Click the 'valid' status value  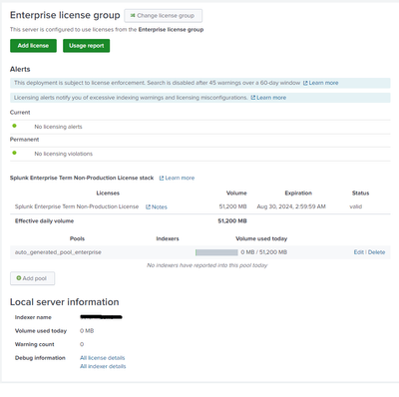click(x=356, y=206)
